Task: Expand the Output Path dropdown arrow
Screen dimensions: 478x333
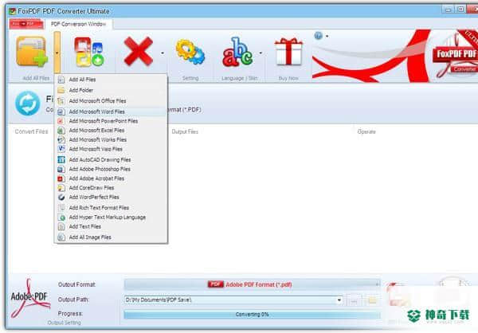Action: [339, 300]
